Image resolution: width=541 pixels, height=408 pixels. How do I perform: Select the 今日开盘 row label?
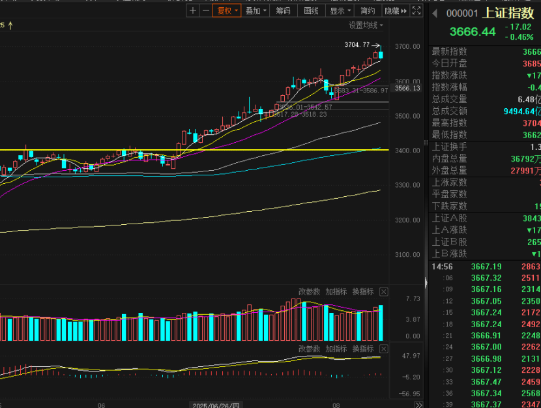pyautogui.click(x=449, y=63)
